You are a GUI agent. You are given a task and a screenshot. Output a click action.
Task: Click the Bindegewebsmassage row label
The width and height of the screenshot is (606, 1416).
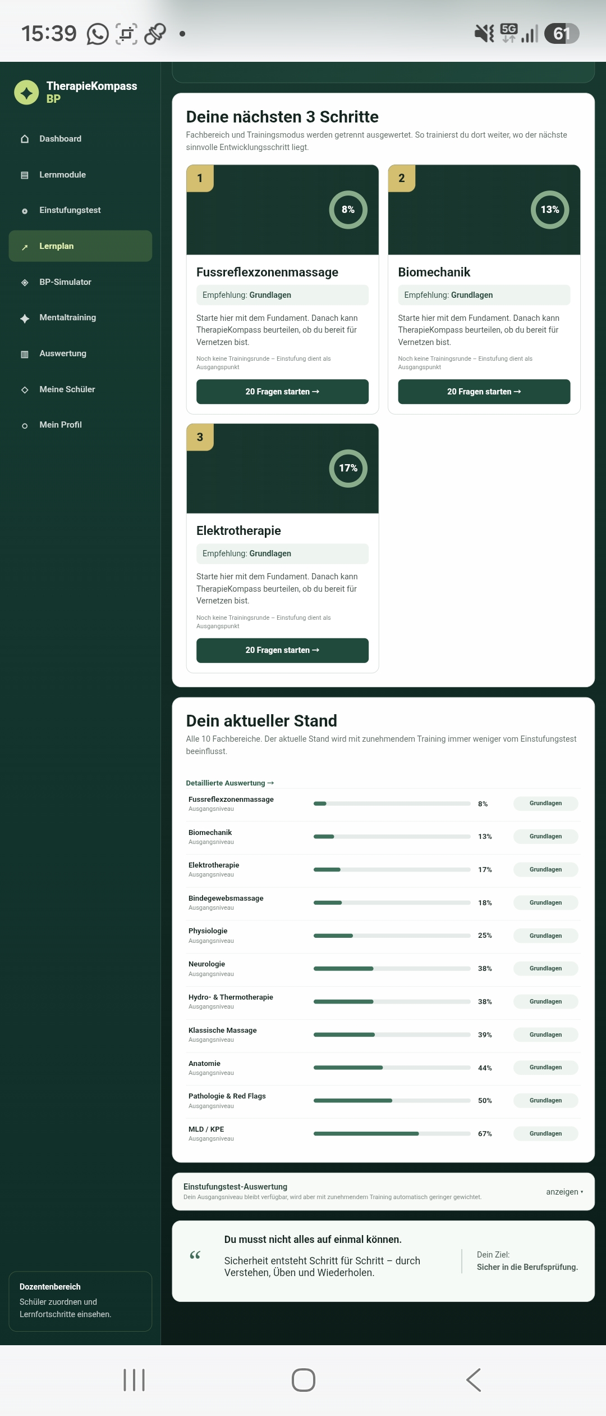point(226,898)
